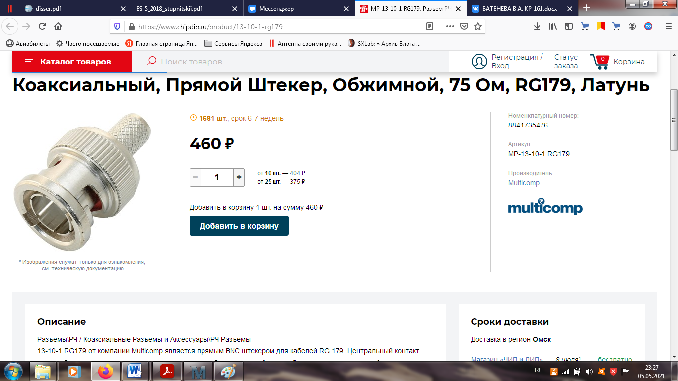Screen dimensions: 678x381
Task: Go to Firefox home page icon
Action: 58,26
